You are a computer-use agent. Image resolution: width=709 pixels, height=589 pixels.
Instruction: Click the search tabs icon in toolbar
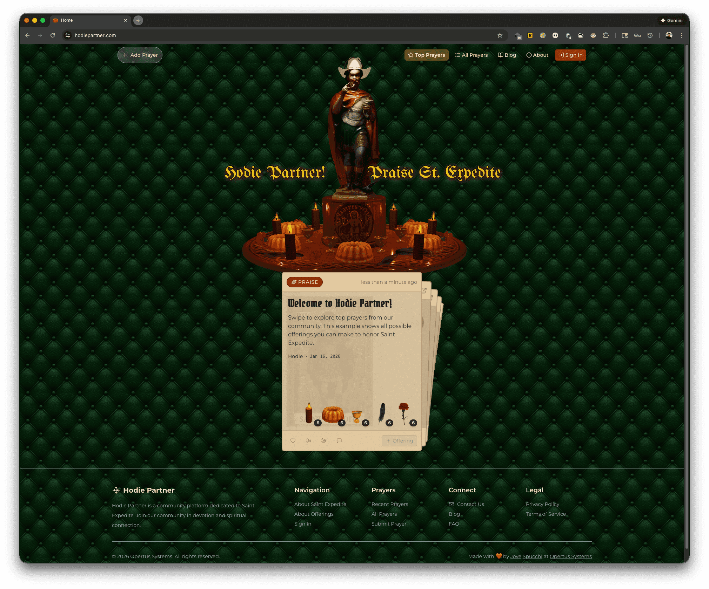[625, 35]
